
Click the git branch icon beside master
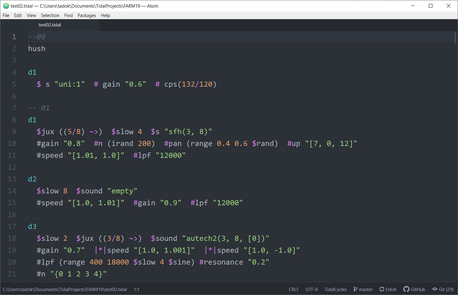click(355, 289)
